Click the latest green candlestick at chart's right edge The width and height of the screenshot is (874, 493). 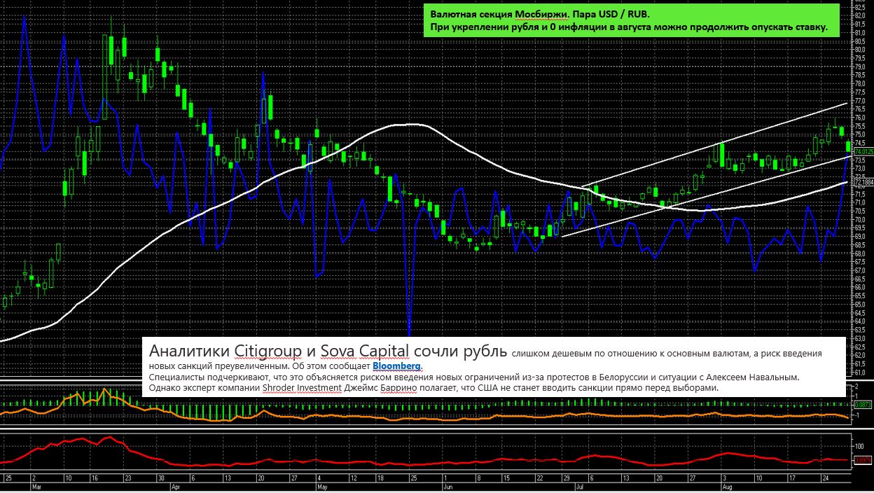pos(849,146)
